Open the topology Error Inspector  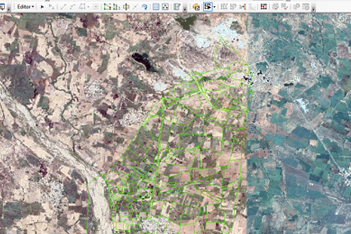coord(306,6)
